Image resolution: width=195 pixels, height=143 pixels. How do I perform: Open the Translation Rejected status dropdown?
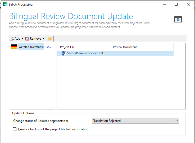(135, 121)
